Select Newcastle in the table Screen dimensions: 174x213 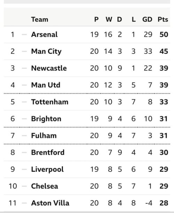[x=49, y=68]
